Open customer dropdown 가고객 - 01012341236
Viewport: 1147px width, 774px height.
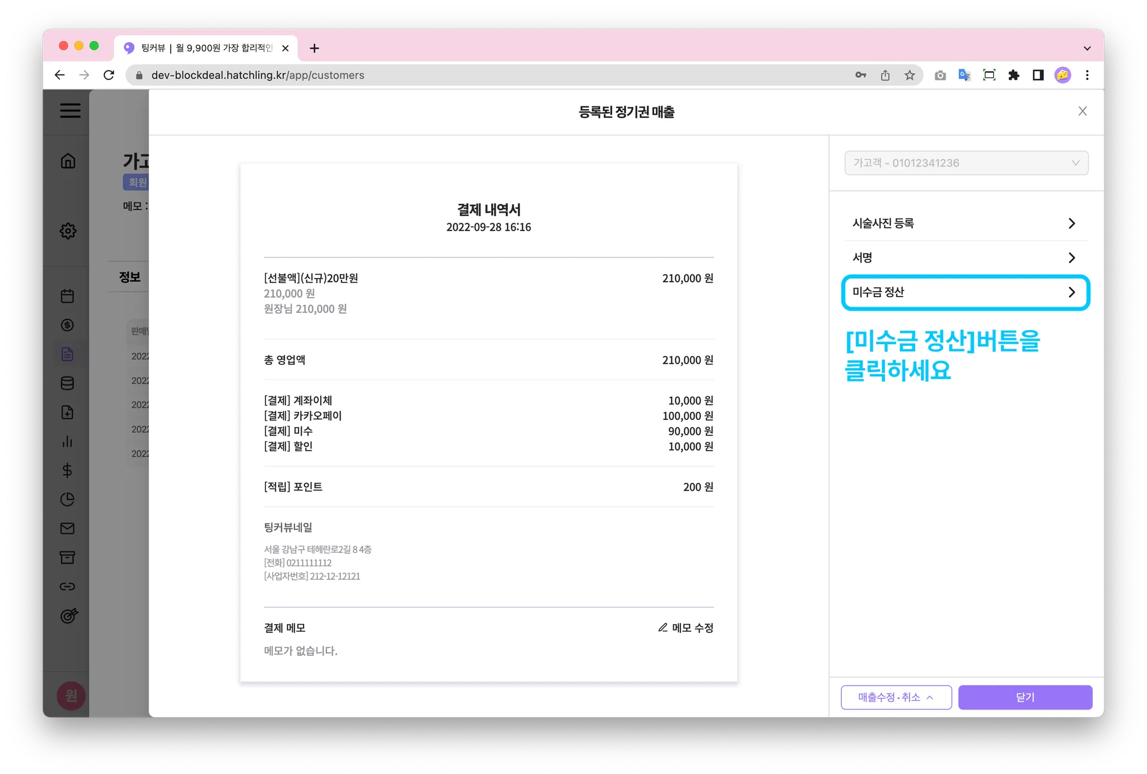click(x=966, y=163)
